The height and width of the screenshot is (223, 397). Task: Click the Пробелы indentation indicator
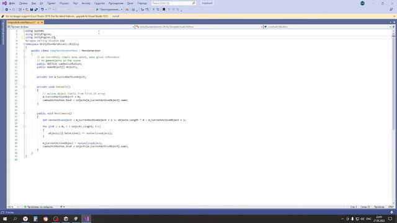pos(379,207)
